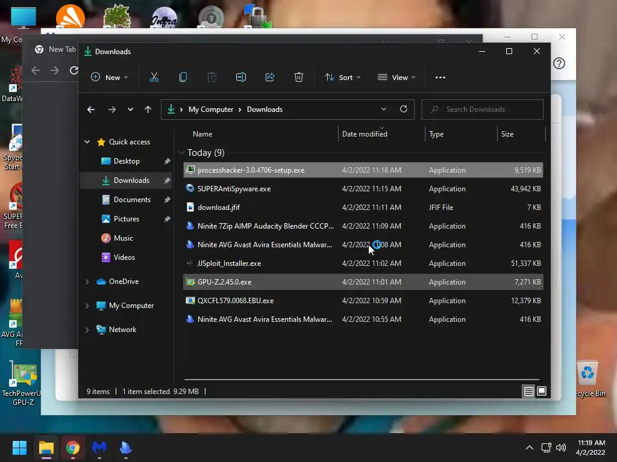Select the Ninite AVG file dated 10:55 AM

[x=363, y=319]
